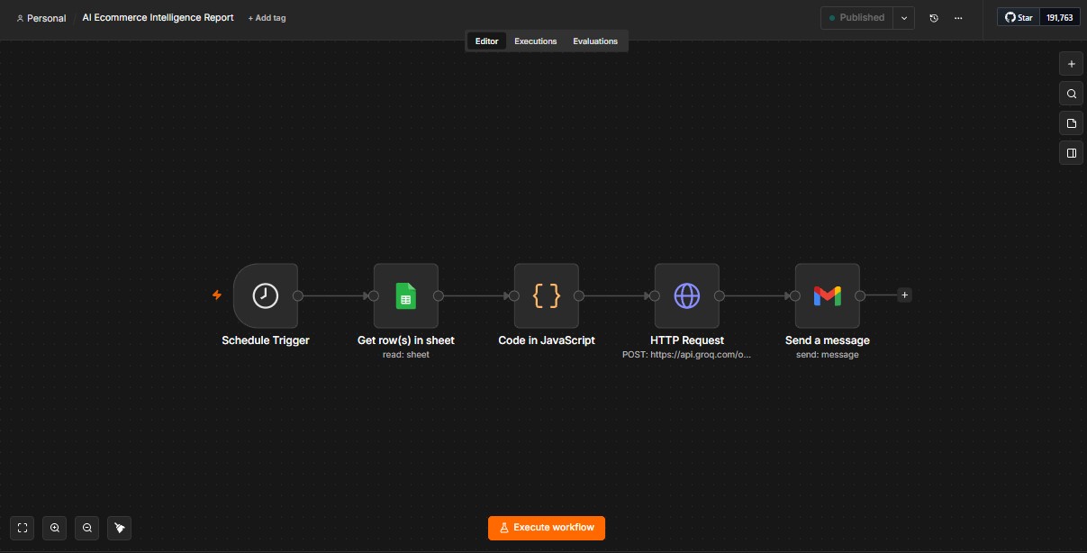Switch to the Editor tab
The height and width of the screenshot is (553, 1087).
[x=486, y=41]
